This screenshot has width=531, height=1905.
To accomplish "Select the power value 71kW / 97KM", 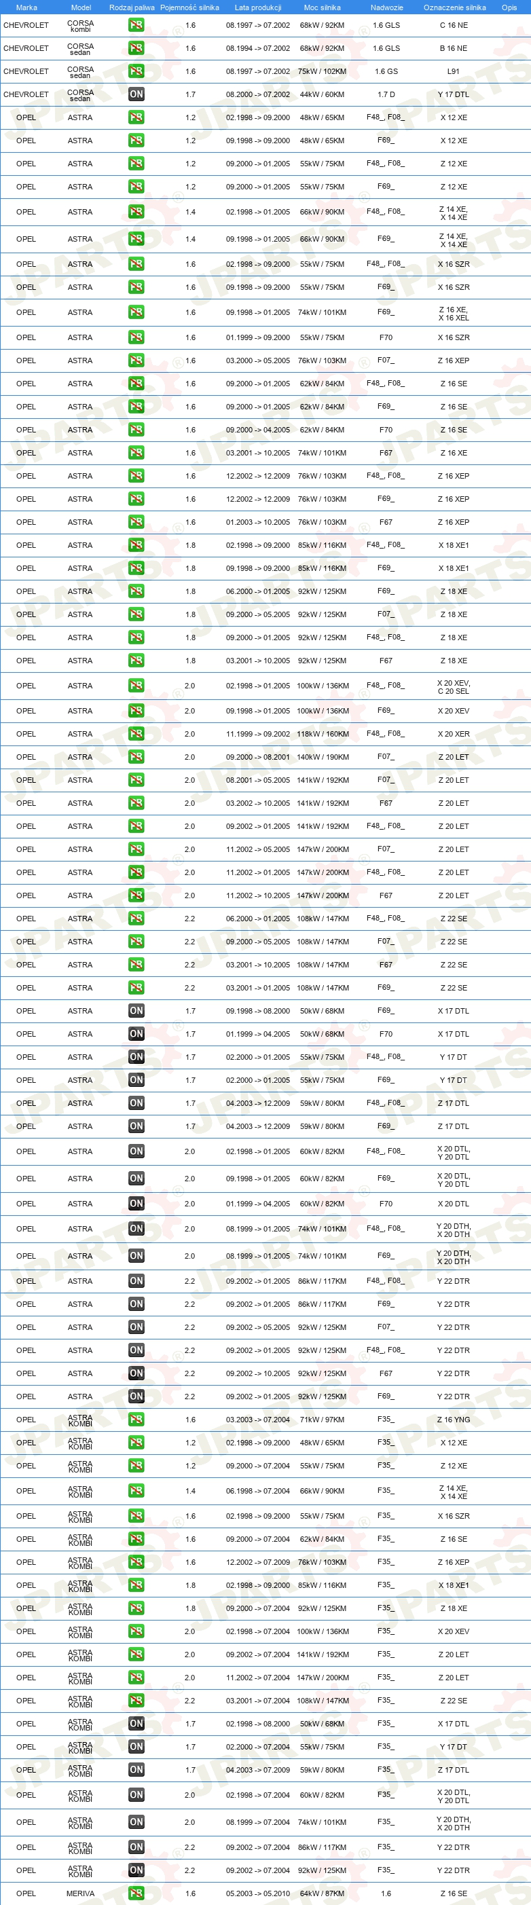I will [x=323, y=1420].
